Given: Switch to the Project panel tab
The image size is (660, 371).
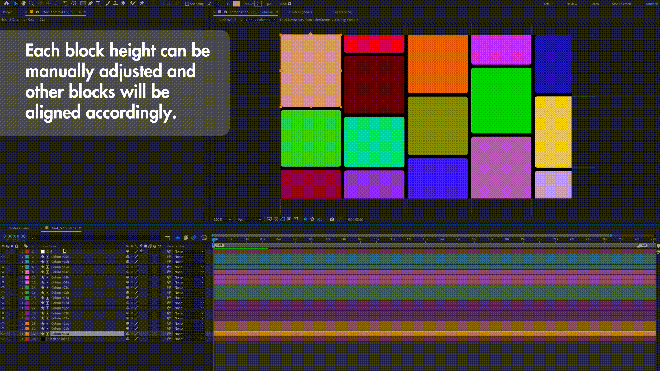Looking at the screenshot, I should pos(8,12).
